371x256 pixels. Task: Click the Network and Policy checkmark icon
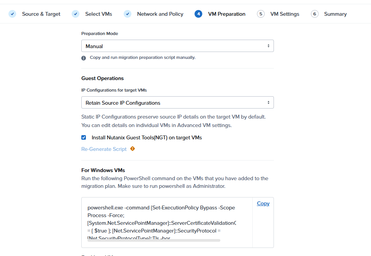click(128, 14)
